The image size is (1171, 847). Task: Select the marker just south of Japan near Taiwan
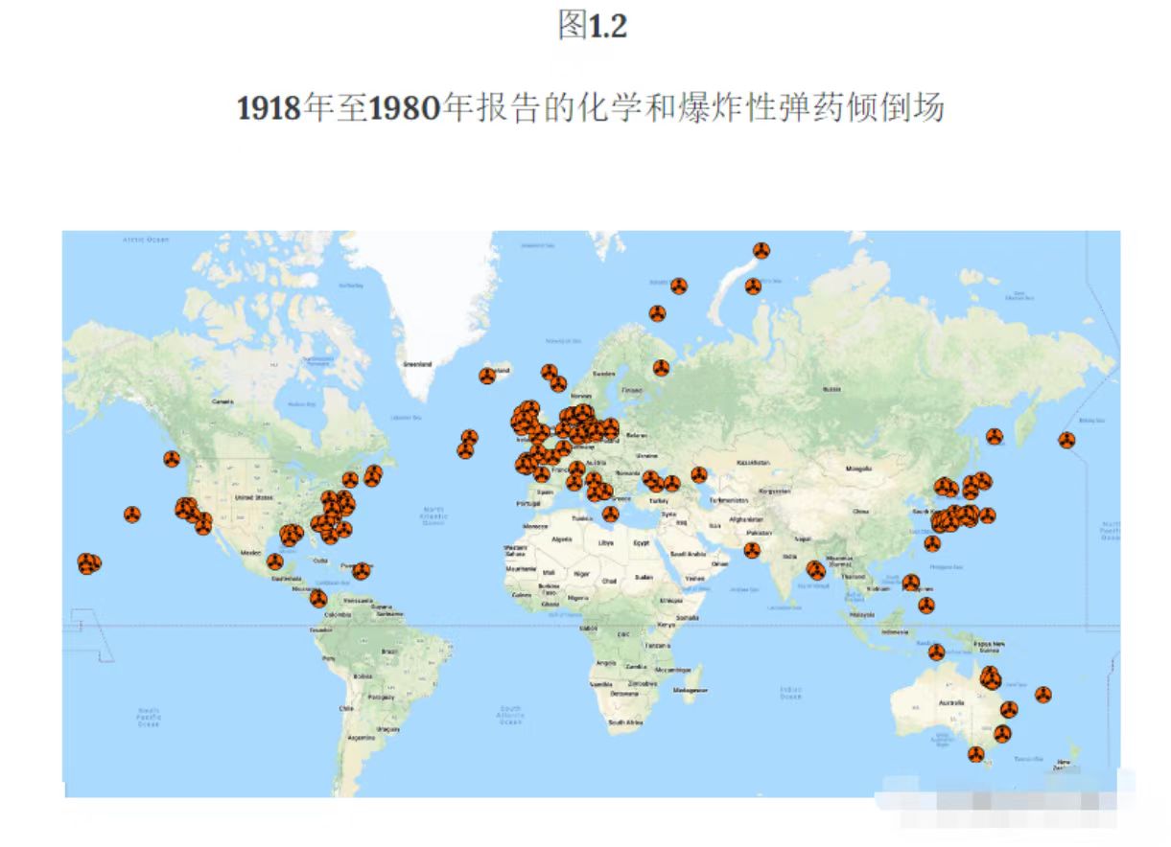pos(932,543)
